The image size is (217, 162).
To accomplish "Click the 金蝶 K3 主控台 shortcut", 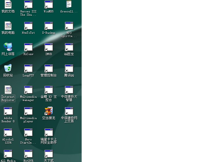I will [49, 90].
